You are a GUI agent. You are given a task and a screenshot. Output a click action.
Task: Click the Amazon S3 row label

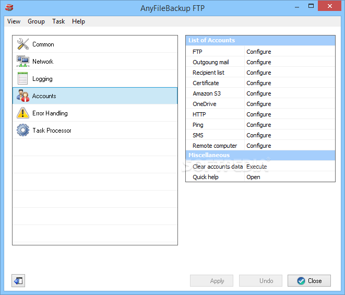click(207, 93)
